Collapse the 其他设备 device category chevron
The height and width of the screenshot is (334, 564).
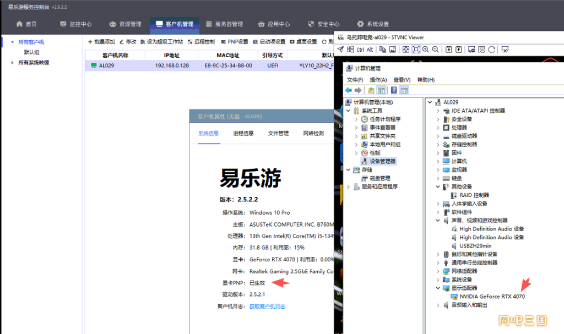pyautogui.click(x=438, y=187)
